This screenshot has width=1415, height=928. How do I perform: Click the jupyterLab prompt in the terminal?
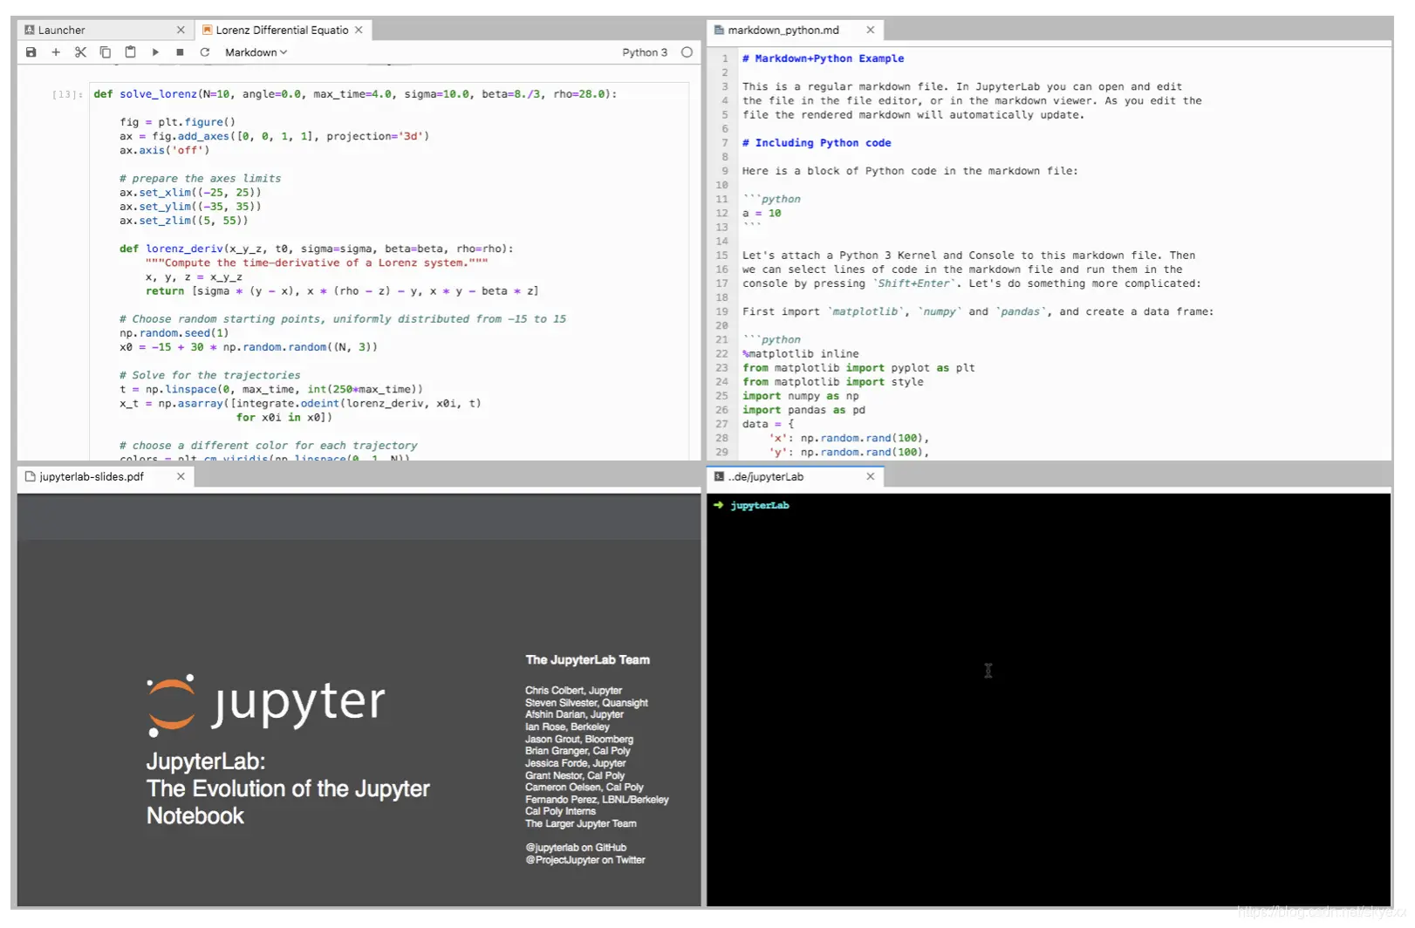760,506
